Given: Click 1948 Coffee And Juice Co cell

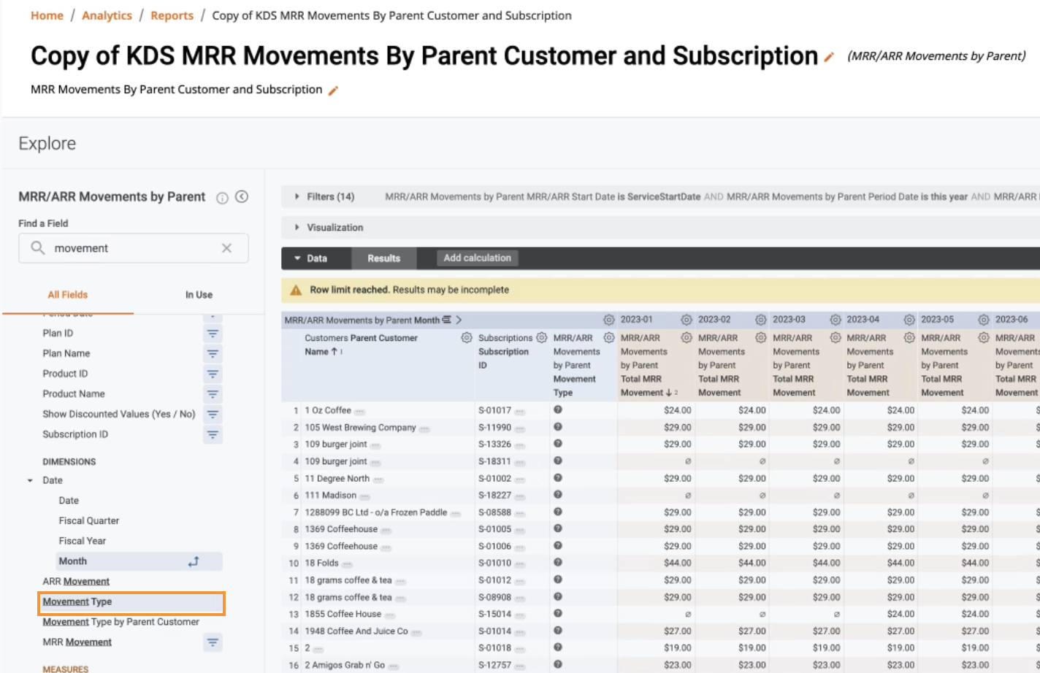Looking at the screenshot, I should (x=356, y=631).
